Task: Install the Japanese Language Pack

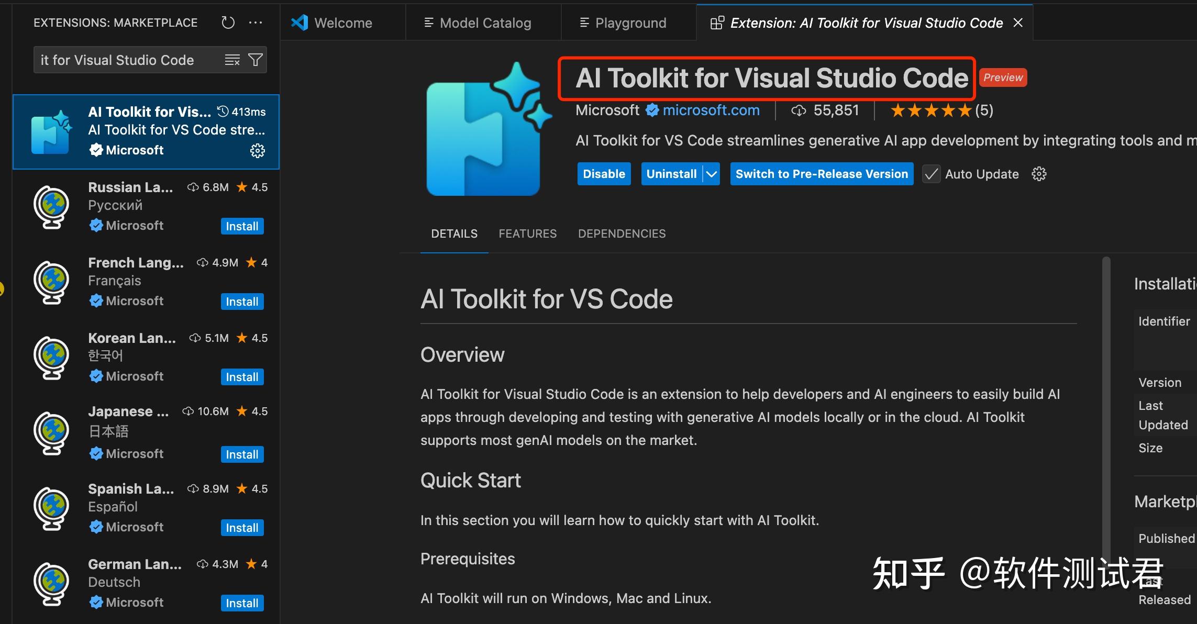Action: [x=242, y=454]
